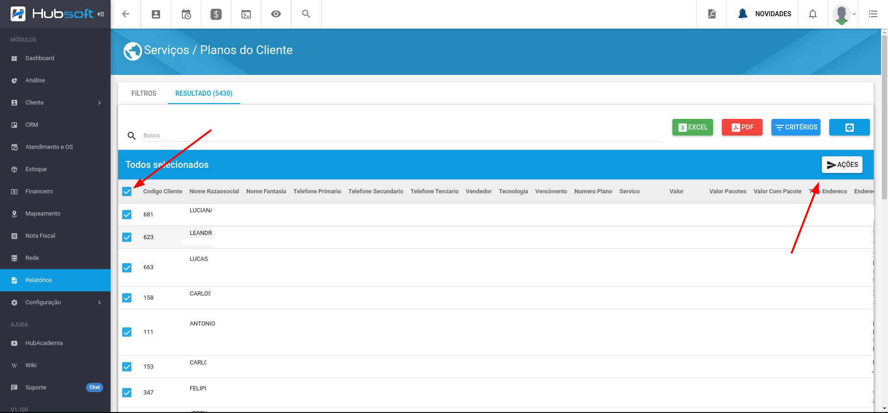This screenshot has height=413, width=888.
Task: Click the eye icon in top toolbar
Action: click(276, 14)
